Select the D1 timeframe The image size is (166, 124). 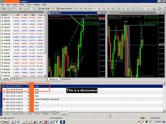tap(104, 9)
